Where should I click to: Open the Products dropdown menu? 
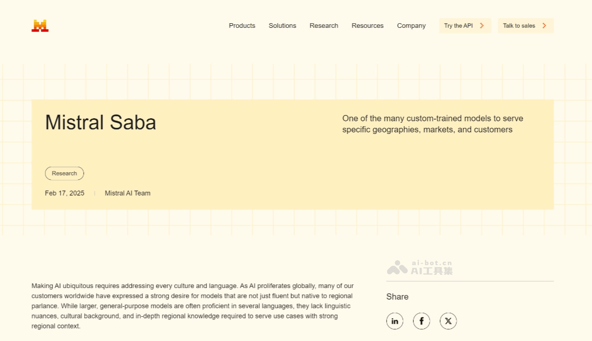242,26
